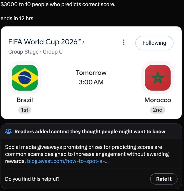Click the Rate it button
Screen dimensions: 184x191
pyautogui.click(x=164, y=179)
